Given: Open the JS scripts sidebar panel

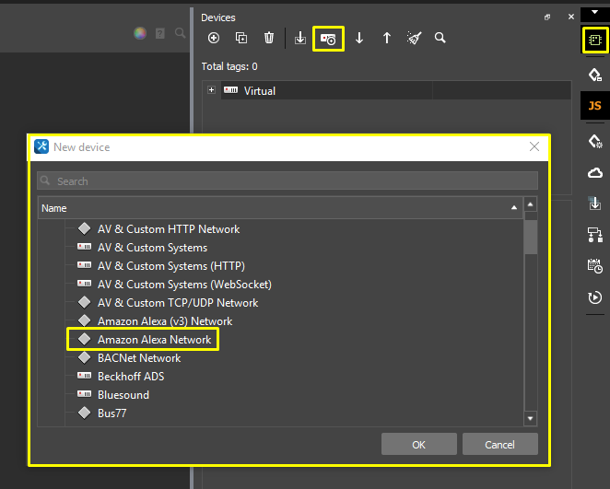Looking at the screenshot, I should (x=594, y=106).
